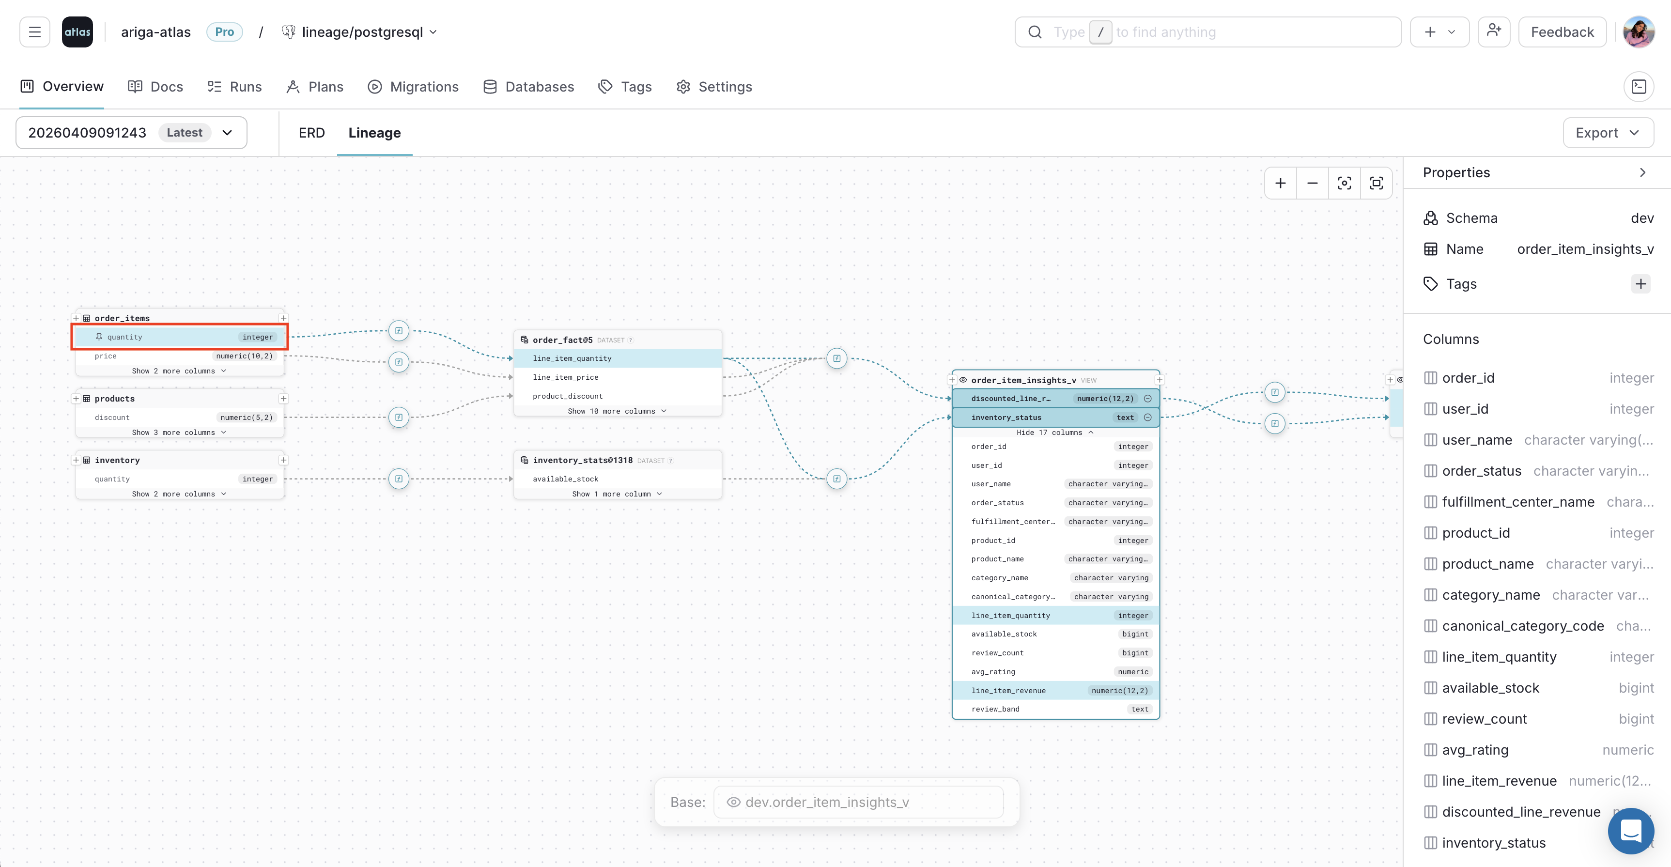
Task: Open the Export menu
Action: pos(1608,132)
